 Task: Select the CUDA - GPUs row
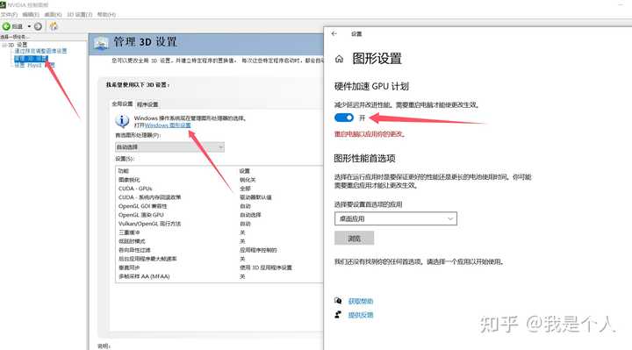tap(219, 189)
